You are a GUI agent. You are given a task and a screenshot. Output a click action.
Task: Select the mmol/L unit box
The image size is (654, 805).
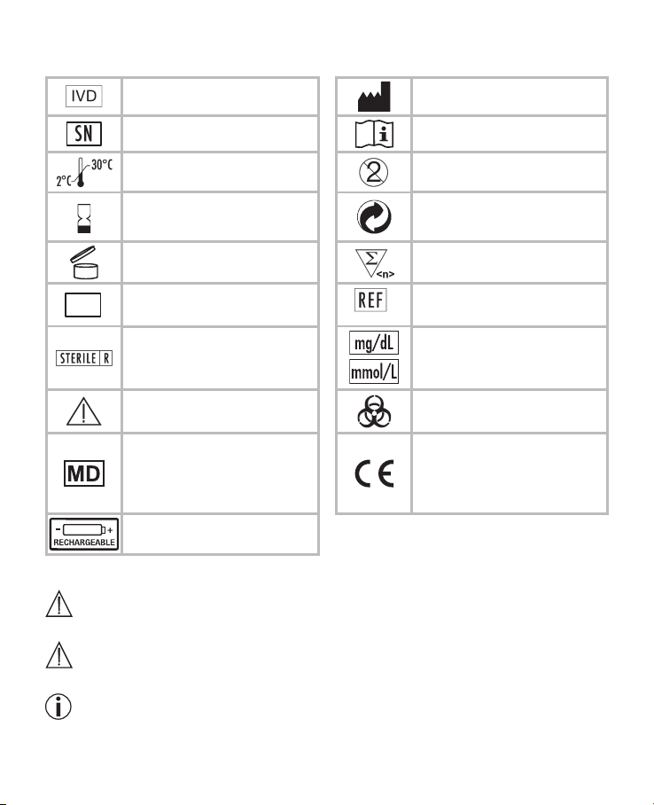pyautogui.click(x=374, y=371)
